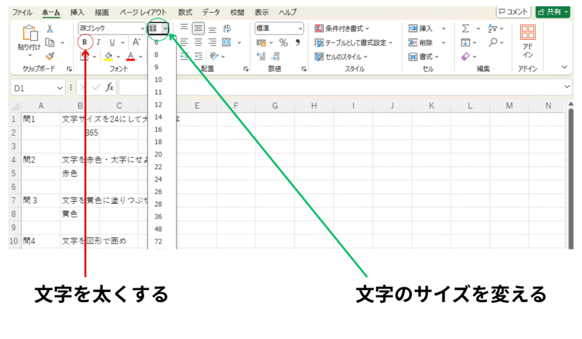Click the Clear eraser icon

465,56
